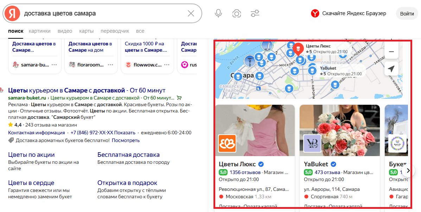The image size is (421, 212).
Task: Click floraroom site favicon
Action: click(x=72, y=64)
